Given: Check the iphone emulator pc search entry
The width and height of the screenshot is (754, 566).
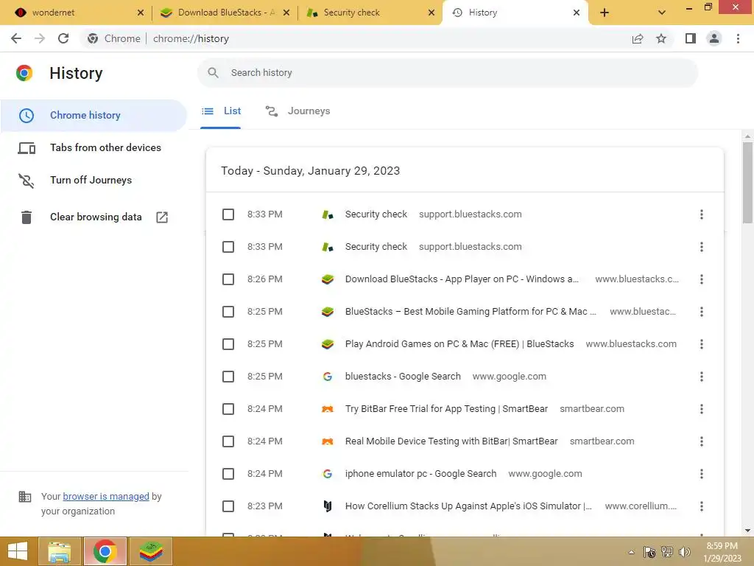Looking at the screenshot, I should (228, 474).
